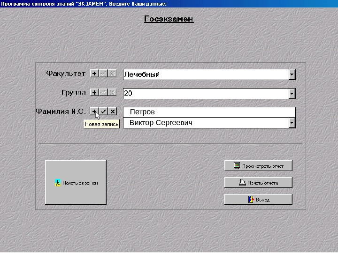
Task: Click the Факультет label
Action: [66, 74]
